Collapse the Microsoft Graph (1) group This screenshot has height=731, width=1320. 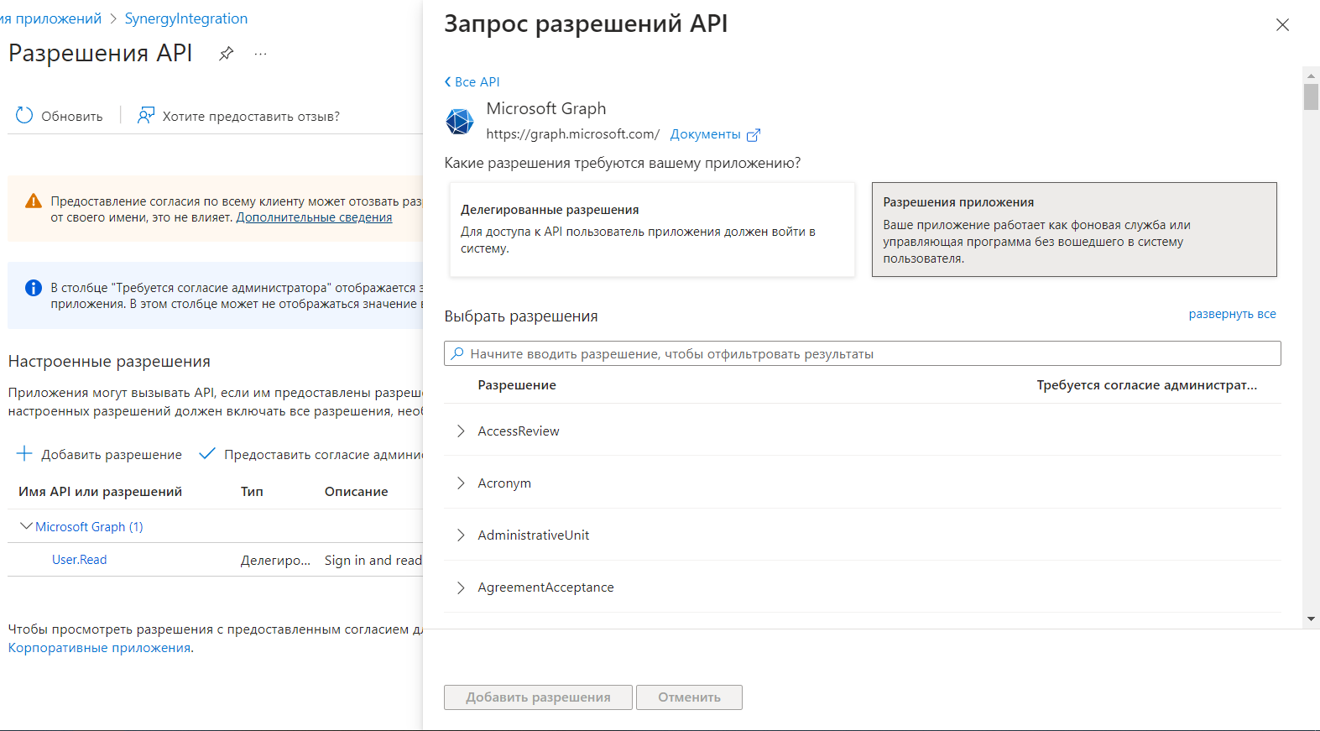[x=26, y=526]
